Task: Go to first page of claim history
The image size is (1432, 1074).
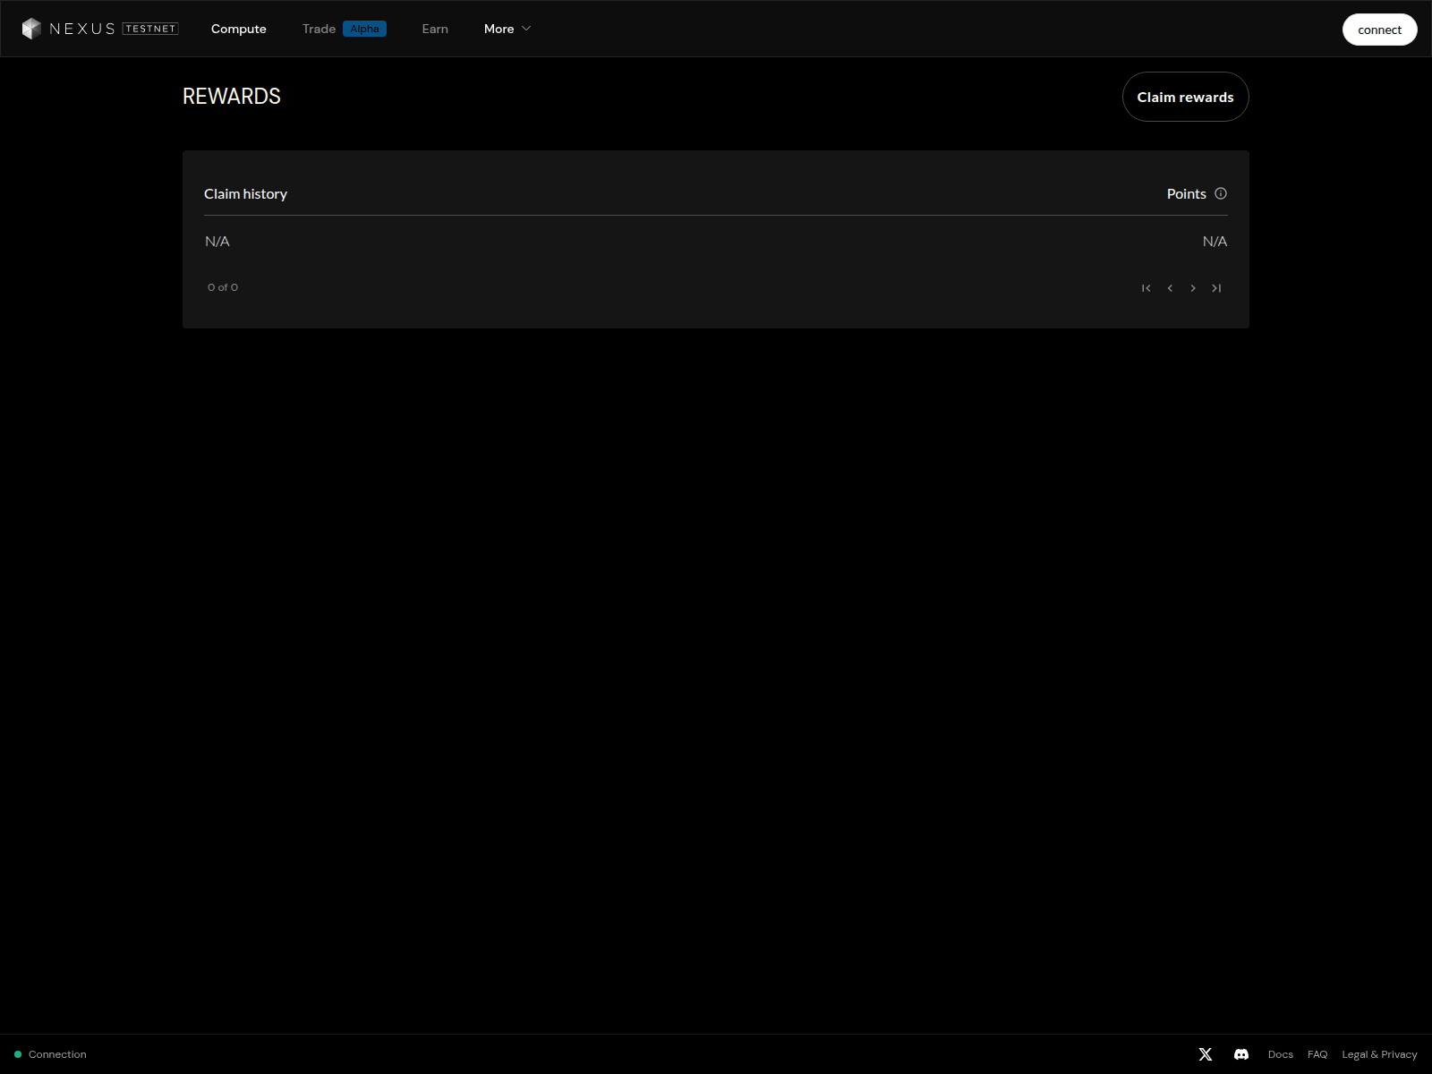Action: tap(1146, 288)
